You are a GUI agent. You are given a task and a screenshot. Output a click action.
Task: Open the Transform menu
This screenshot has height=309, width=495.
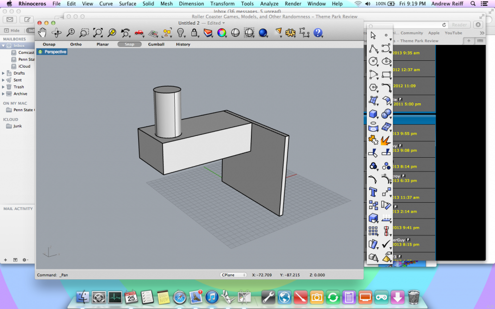[x=222, y=3]
